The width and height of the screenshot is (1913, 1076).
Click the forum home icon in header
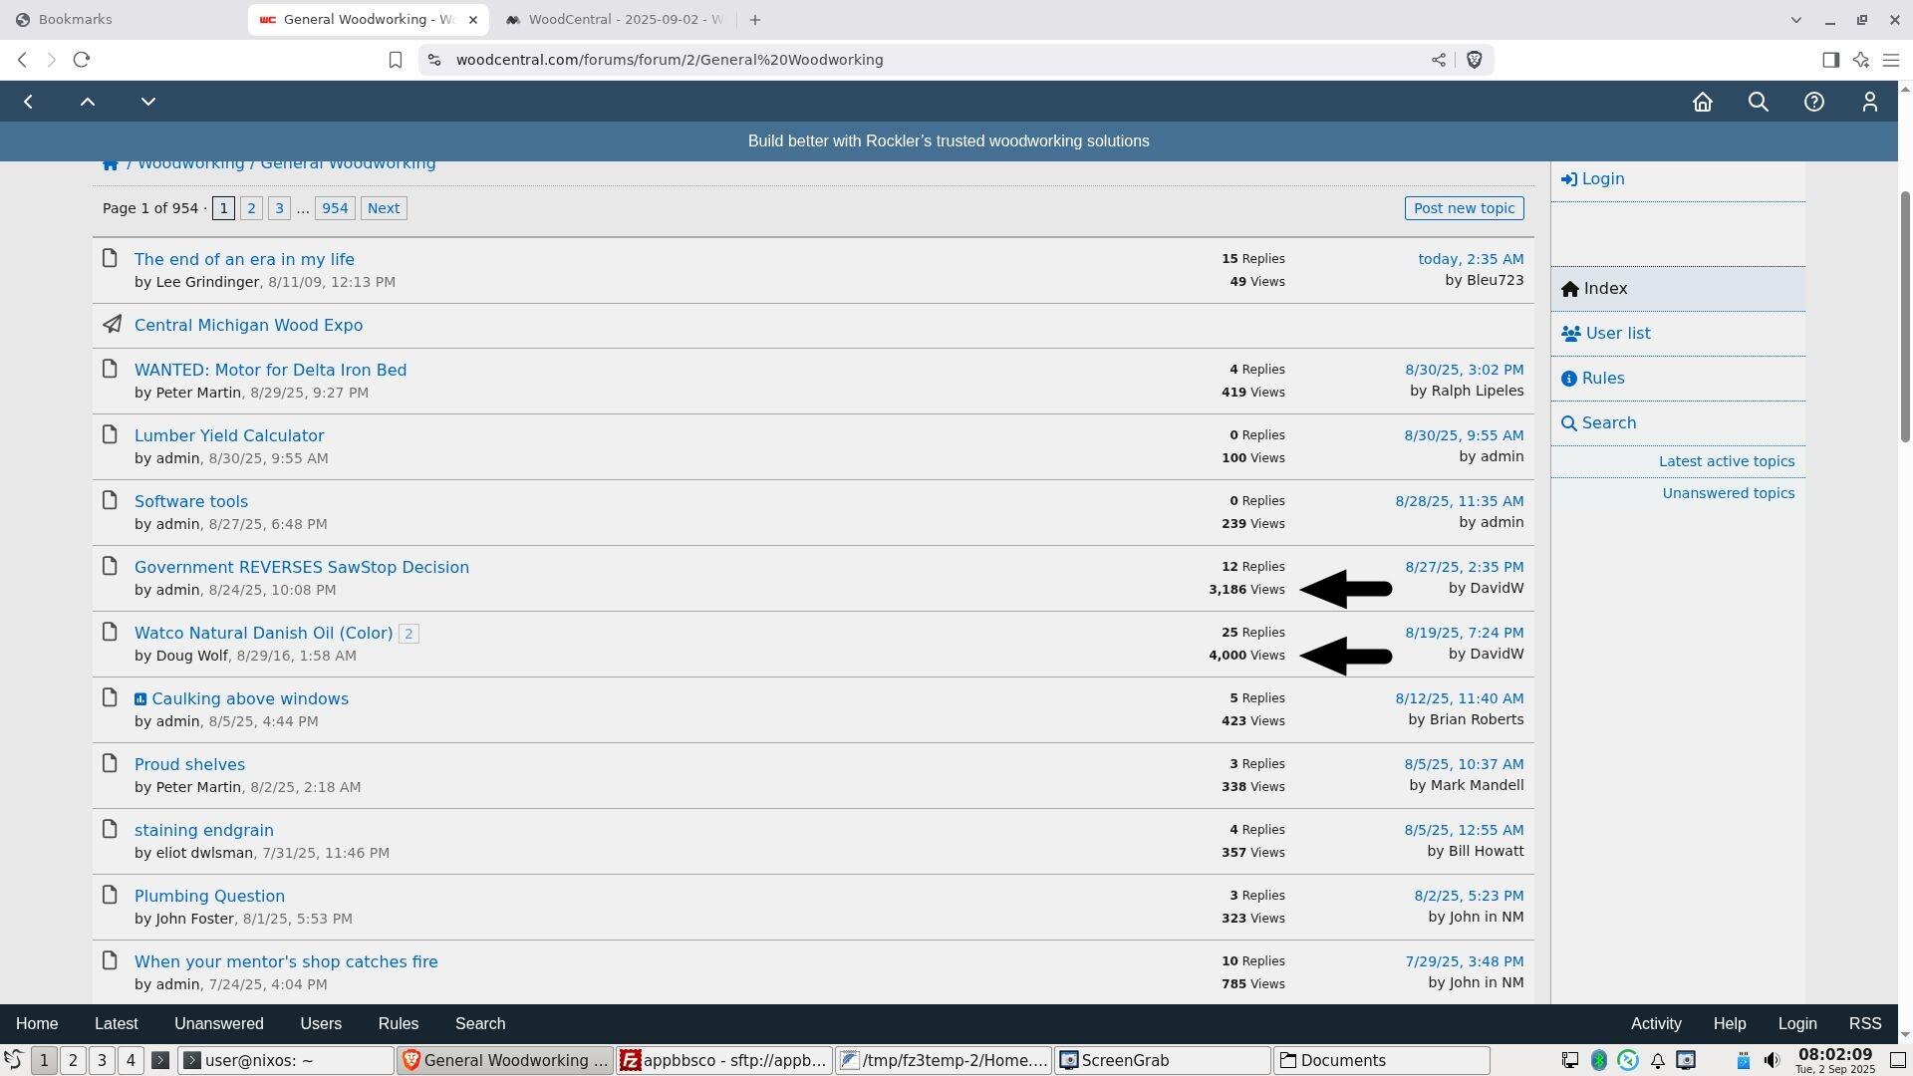[x=1703, y=102]
